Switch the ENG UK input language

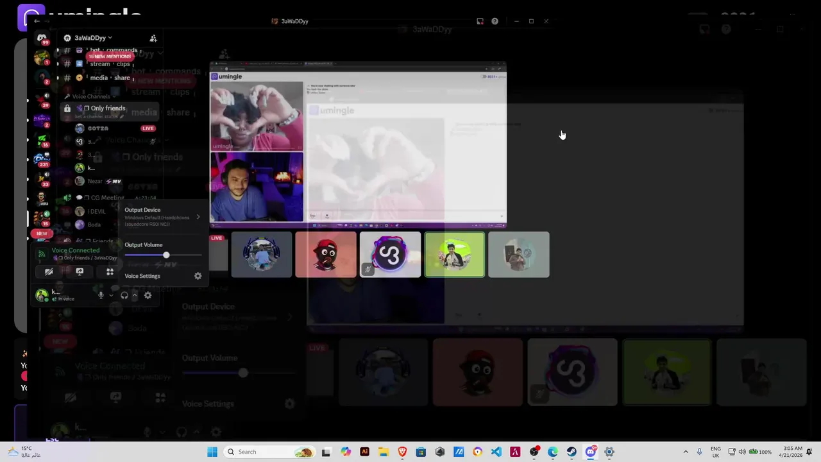715,452
